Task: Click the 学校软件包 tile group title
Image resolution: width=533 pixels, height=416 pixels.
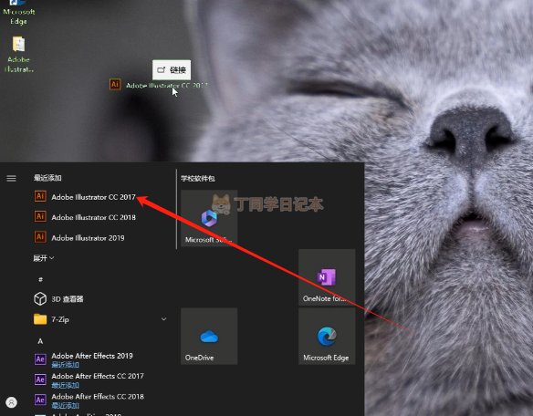Action: click(198, 179)
